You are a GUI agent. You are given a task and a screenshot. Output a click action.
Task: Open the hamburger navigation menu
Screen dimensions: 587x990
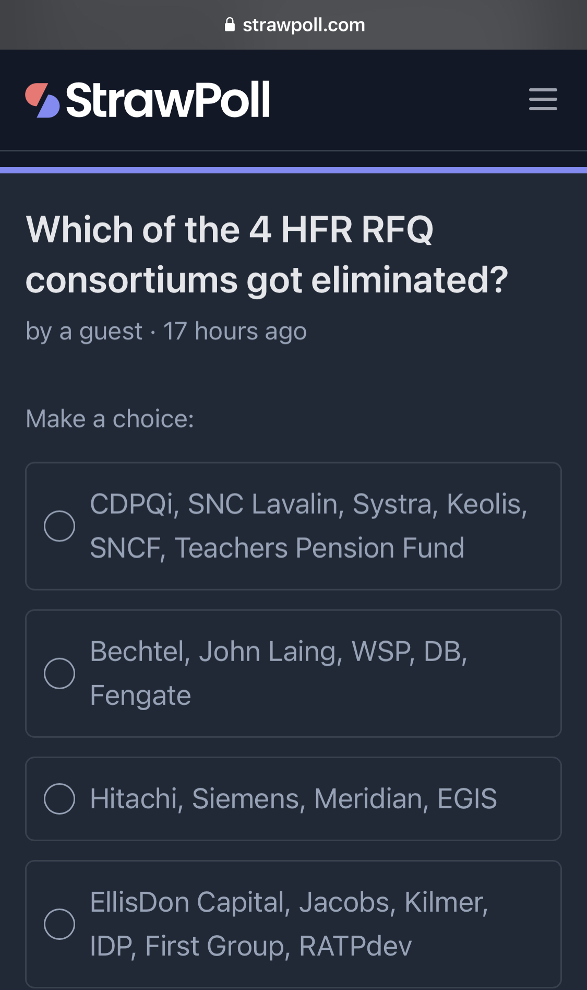pos(543,99)
